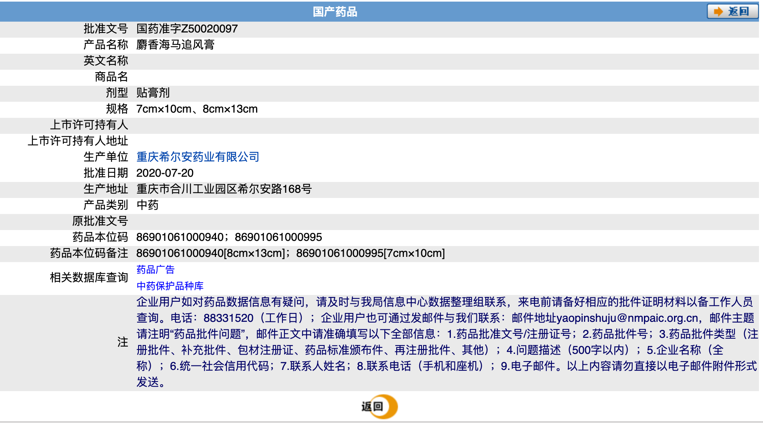Click the 国产药品 page title
The width and height of the screenshot is (763, 428).
pos(335,12)
